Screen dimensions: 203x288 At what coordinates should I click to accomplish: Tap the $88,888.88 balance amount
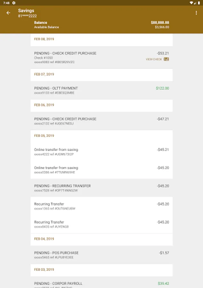pyautogui.click(x=160, y=23)
